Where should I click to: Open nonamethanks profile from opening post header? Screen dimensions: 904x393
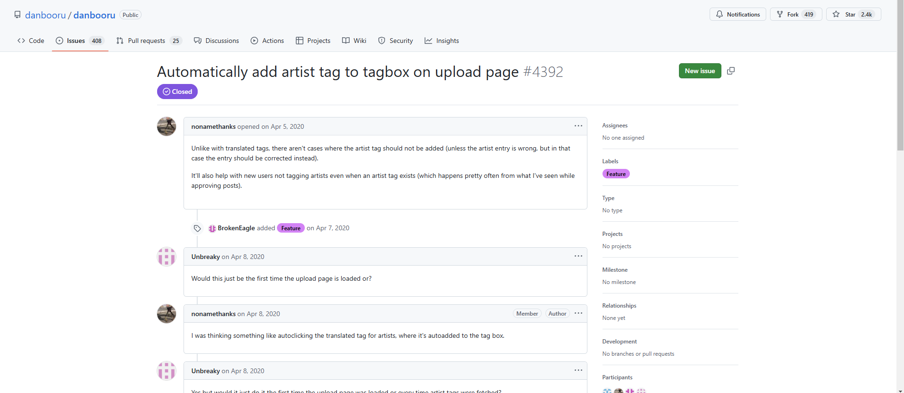pos(213,126)
